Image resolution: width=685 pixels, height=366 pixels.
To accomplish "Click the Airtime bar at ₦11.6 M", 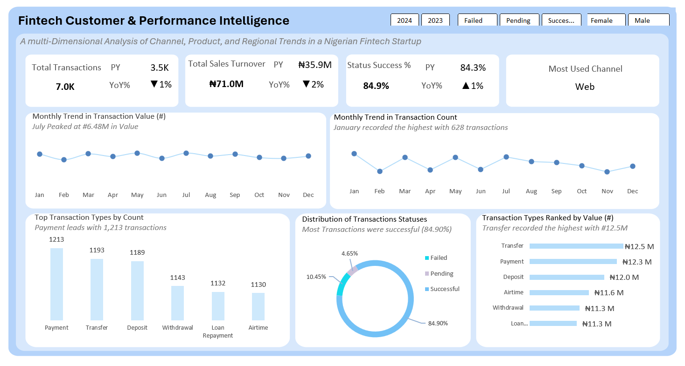I will (559, 292).
